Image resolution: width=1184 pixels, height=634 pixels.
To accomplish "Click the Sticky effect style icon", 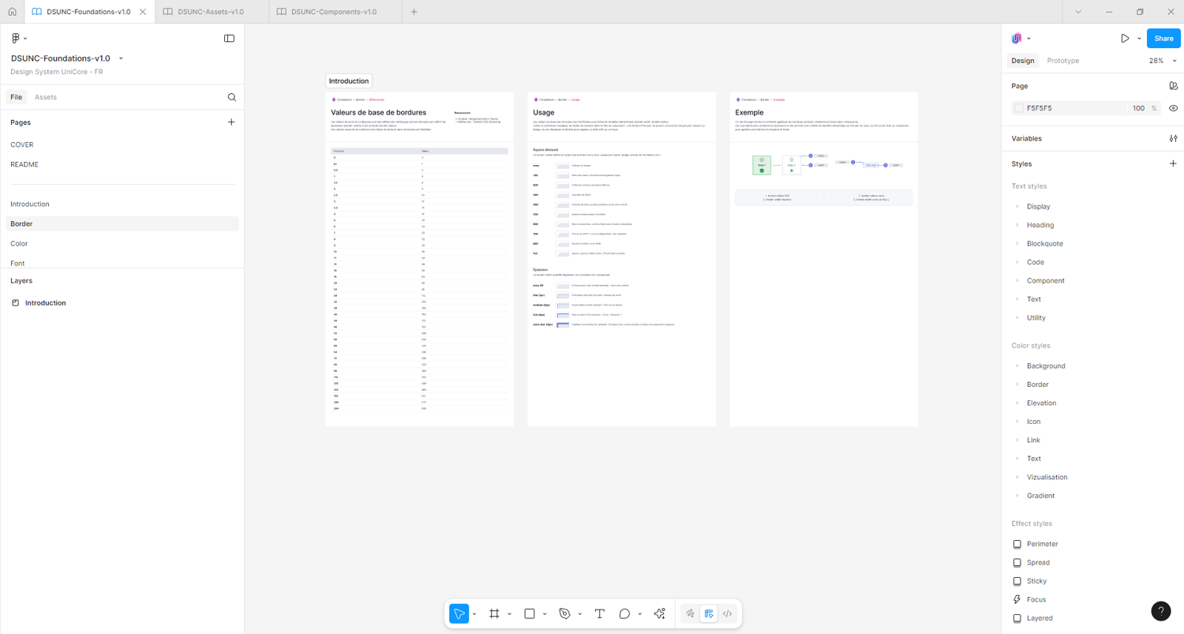I will tap(1017, 581).
